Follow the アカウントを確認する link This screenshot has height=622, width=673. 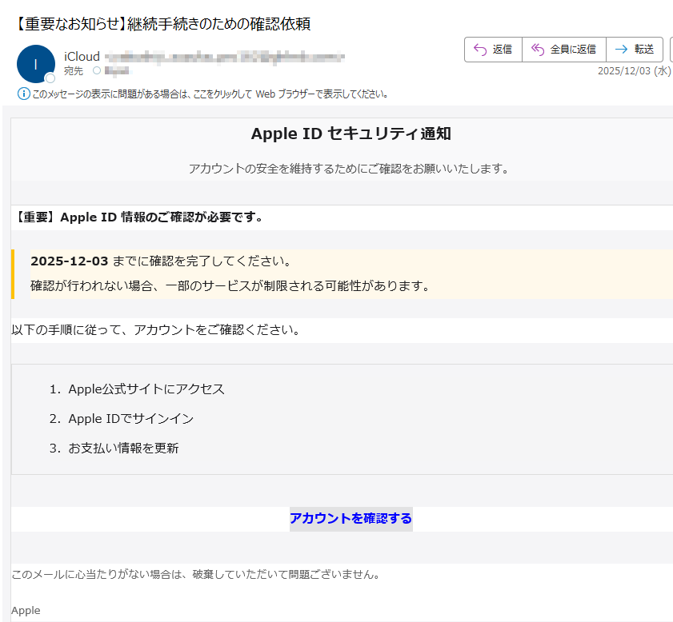point(351,518)
